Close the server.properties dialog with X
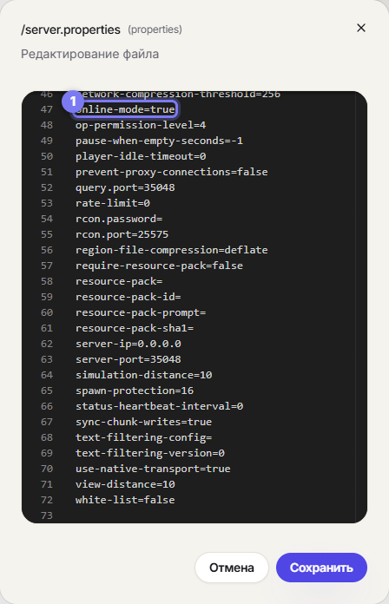 [x=361, y=28]
